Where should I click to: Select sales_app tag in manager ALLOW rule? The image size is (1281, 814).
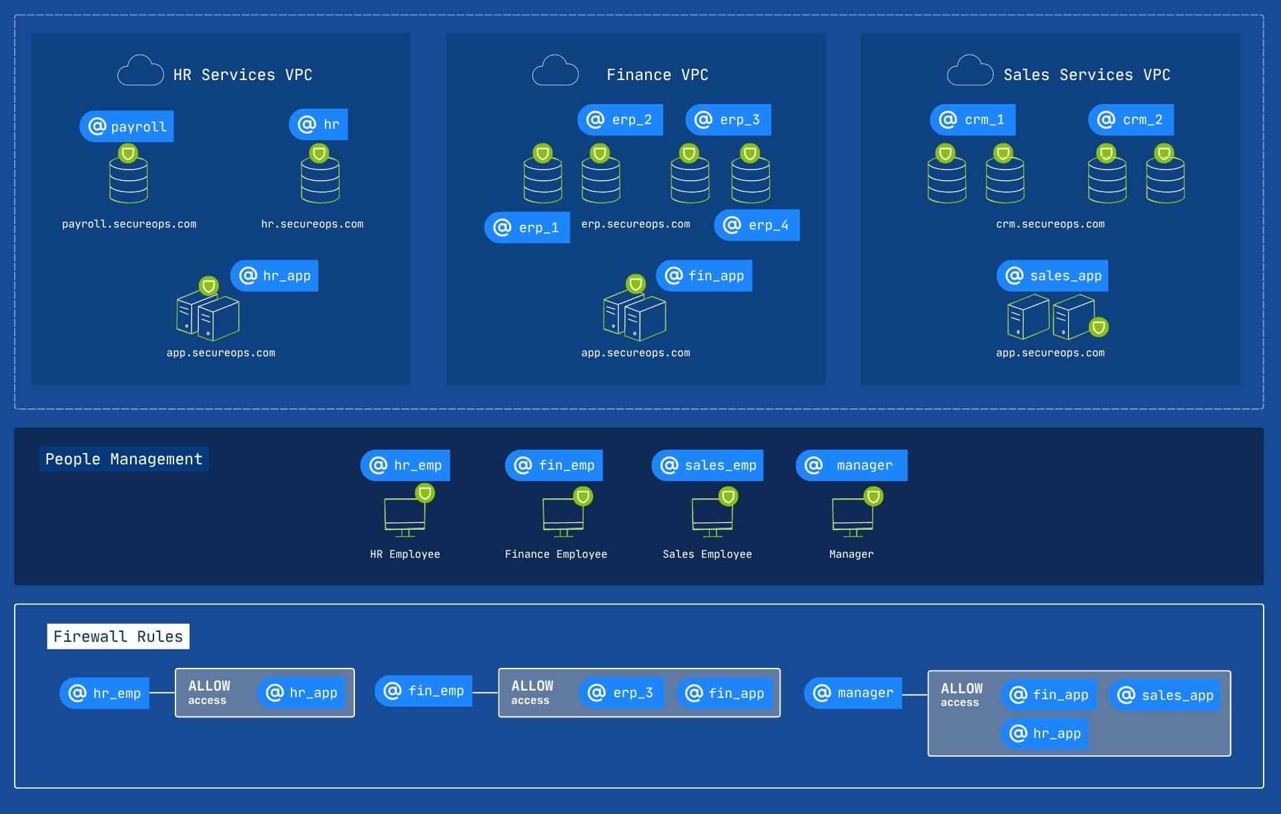[1165, 695]
